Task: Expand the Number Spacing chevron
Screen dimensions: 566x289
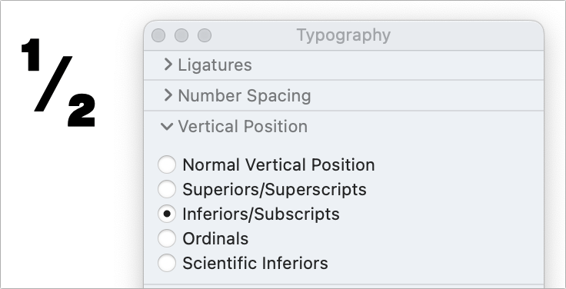Action: coord(168,95)
